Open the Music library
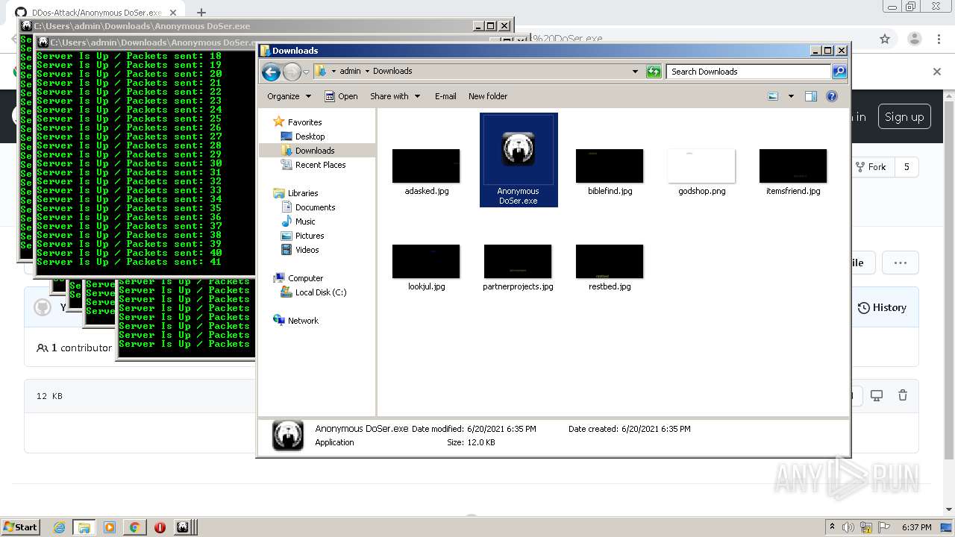Screen dimensions: 955x537 click(x=304, y=222)
